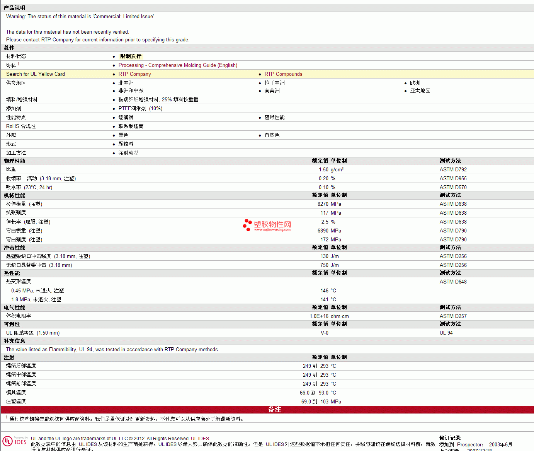Click the flexural modulus value 6890 MPa
The width and height of the screenshot is (534, 451).
click(329, 231)
